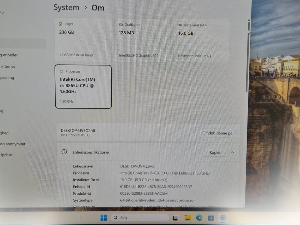Click '49 GB af 238 GB brugt'

tap(76, 55)
